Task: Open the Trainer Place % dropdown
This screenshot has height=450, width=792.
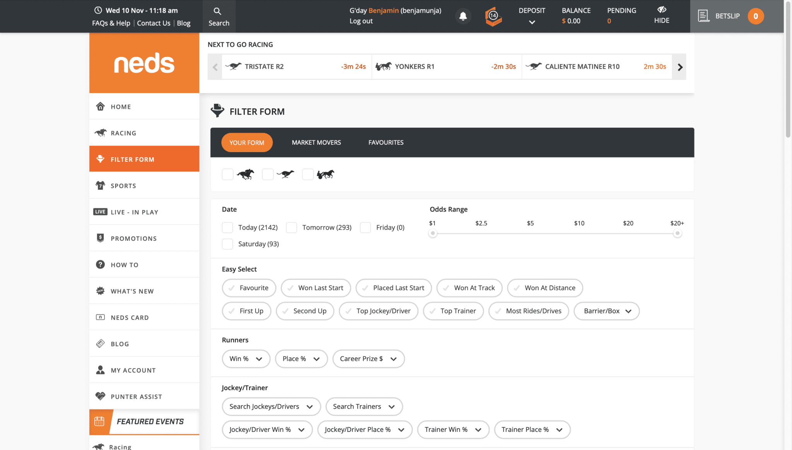Action: [x=532, y=430]
